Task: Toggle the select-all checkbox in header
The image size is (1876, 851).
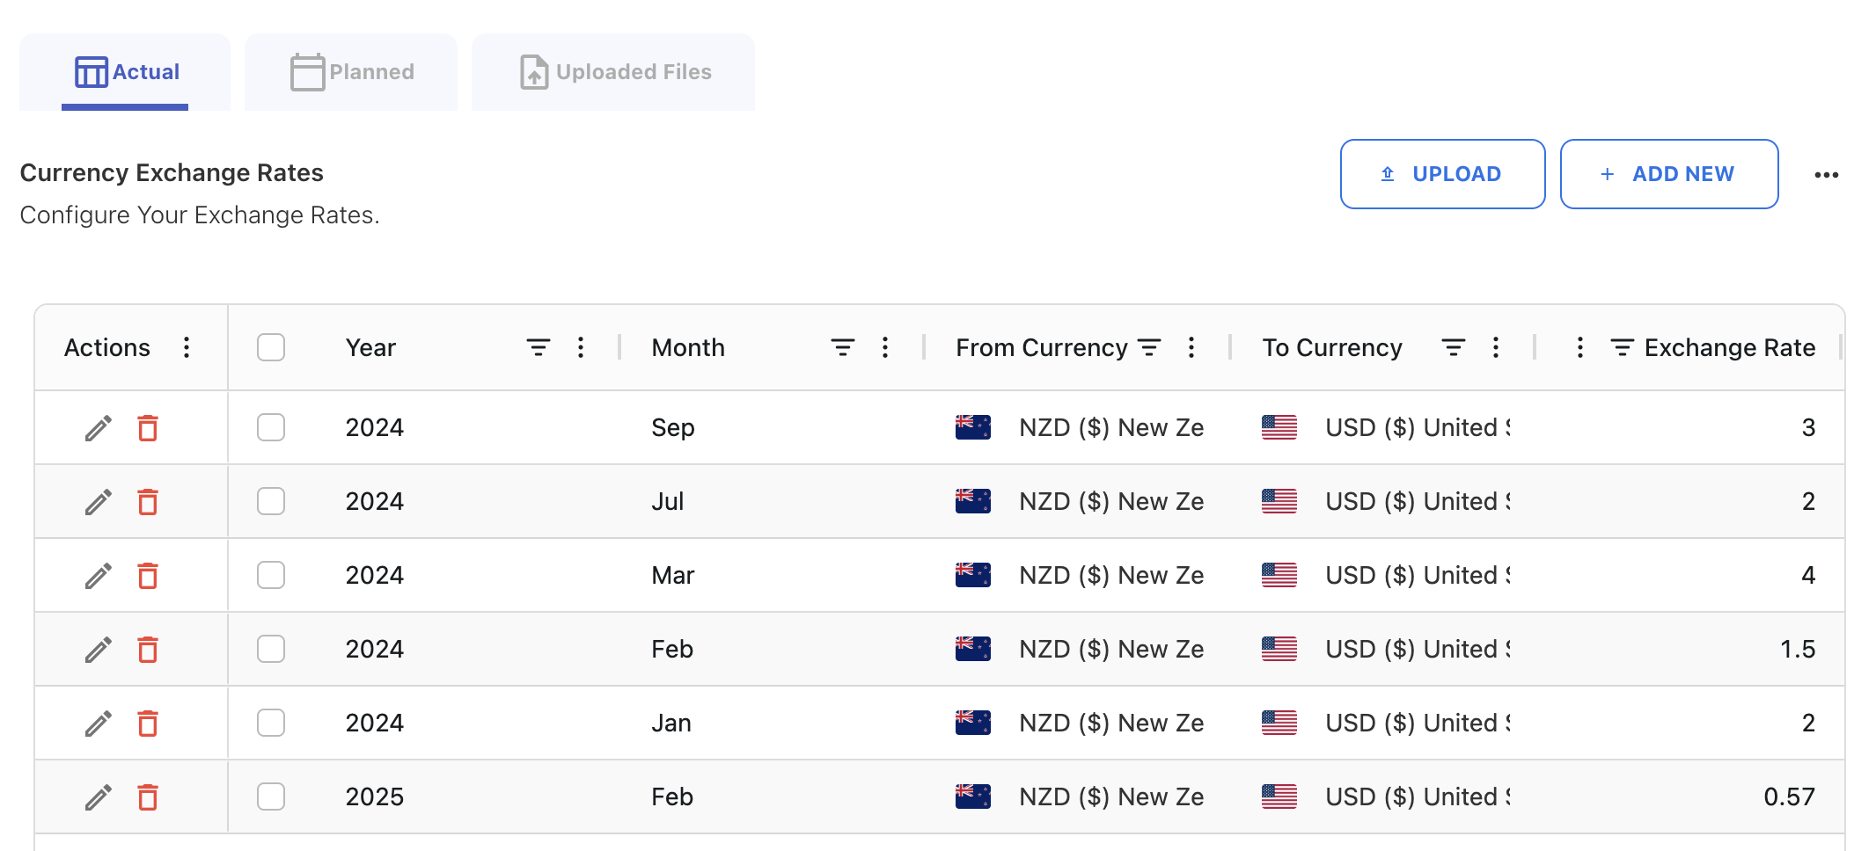Action: (x=271, y=348)
